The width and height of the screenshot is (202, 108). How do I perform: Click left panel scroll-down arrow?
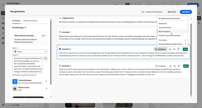click(x=51, y=97)
